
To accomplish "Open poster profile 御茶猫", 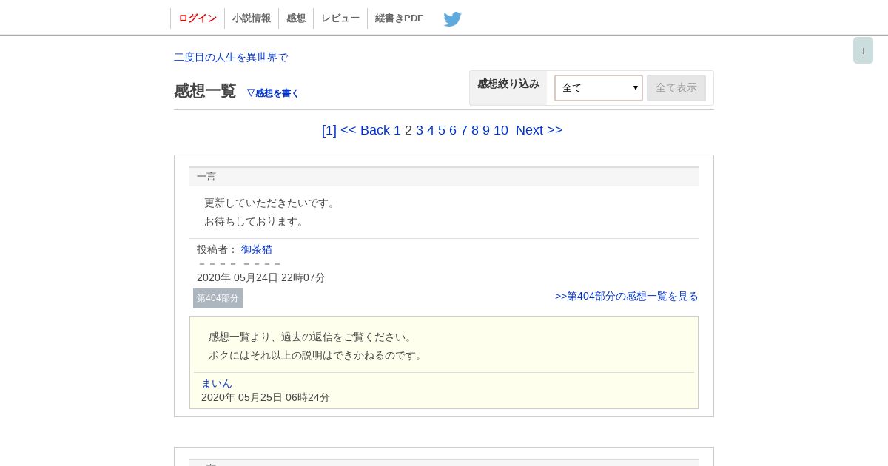I will [x=257, y=249].
